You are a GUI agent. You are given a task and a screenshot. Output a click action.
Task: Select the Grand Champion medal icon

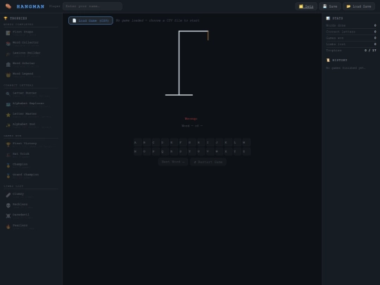[8, 176]
